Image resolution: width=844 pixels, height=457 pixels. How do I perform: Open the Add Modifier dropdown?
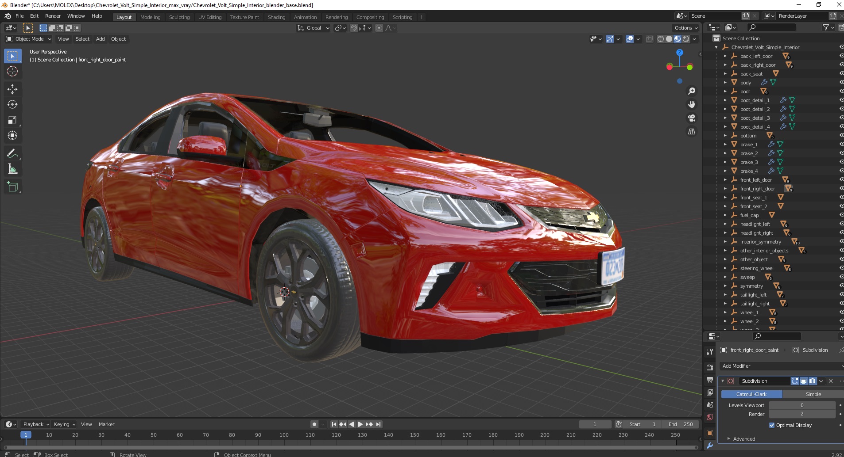pyautogui.click(x=782, y=366)
